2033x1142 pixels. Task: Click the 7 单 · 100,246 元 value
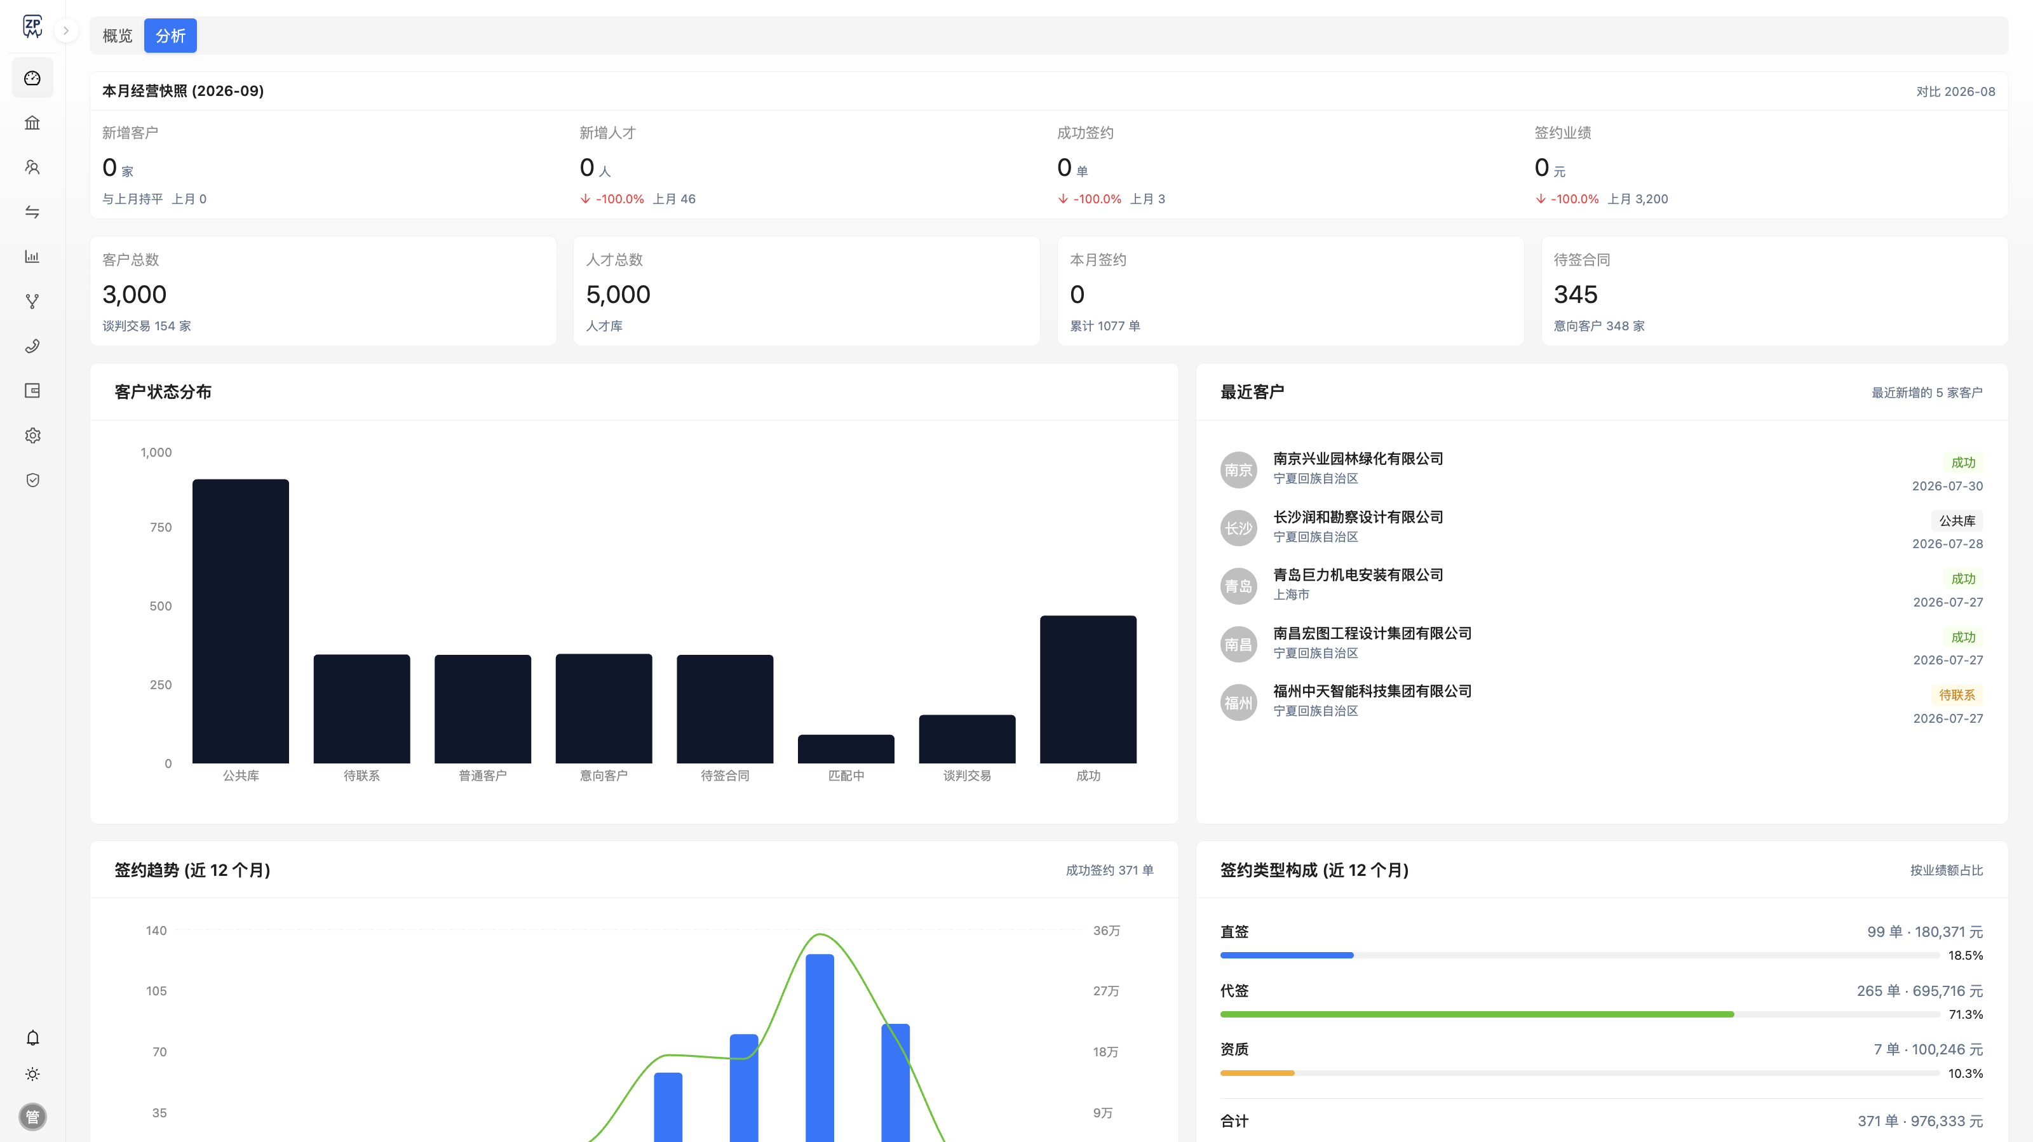(x=1928, y=1049)
